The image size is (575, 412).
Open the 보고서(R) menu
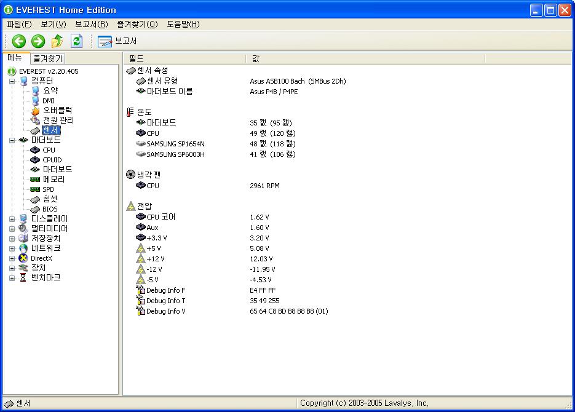pos(91,24)
